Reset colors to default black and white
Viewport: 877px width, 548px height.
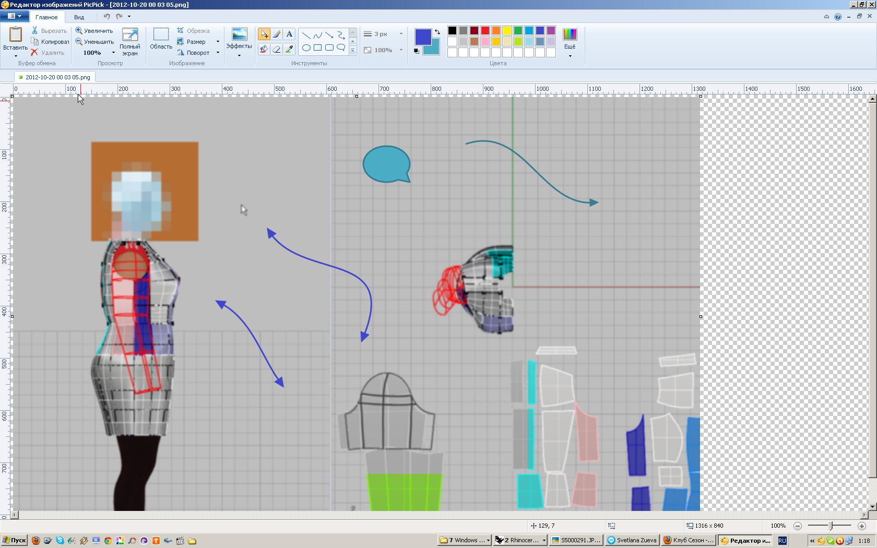click(x=416, y=51)
